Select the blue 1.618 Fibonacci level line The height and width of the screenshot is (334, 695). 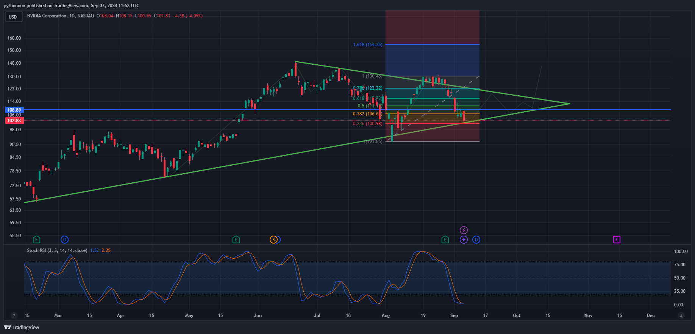[433, 45]
